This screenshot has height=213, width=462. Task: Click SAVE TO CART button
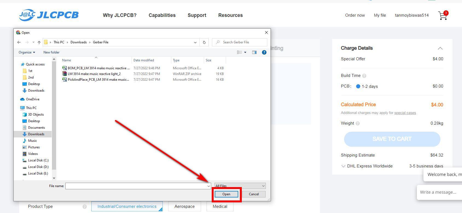[x=392, y=139]
